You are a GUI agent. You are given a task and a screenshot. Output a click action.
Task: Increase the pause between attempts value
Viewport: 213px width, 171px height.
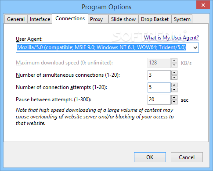(x=174, y=97)
